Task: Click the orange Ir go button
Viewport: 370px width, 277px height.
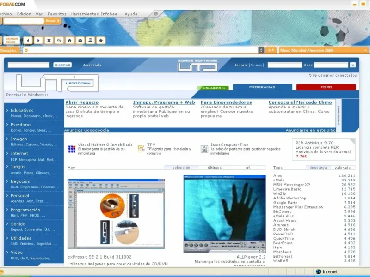Action: [271, 50]
